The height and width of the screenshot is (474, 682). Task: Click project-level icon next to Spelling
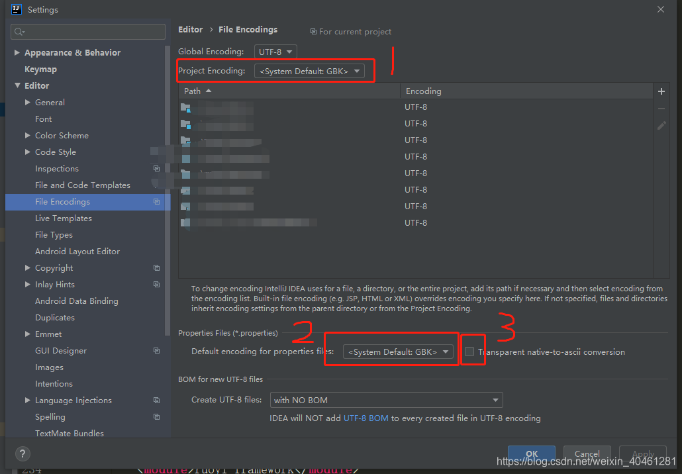coord(156,416)
